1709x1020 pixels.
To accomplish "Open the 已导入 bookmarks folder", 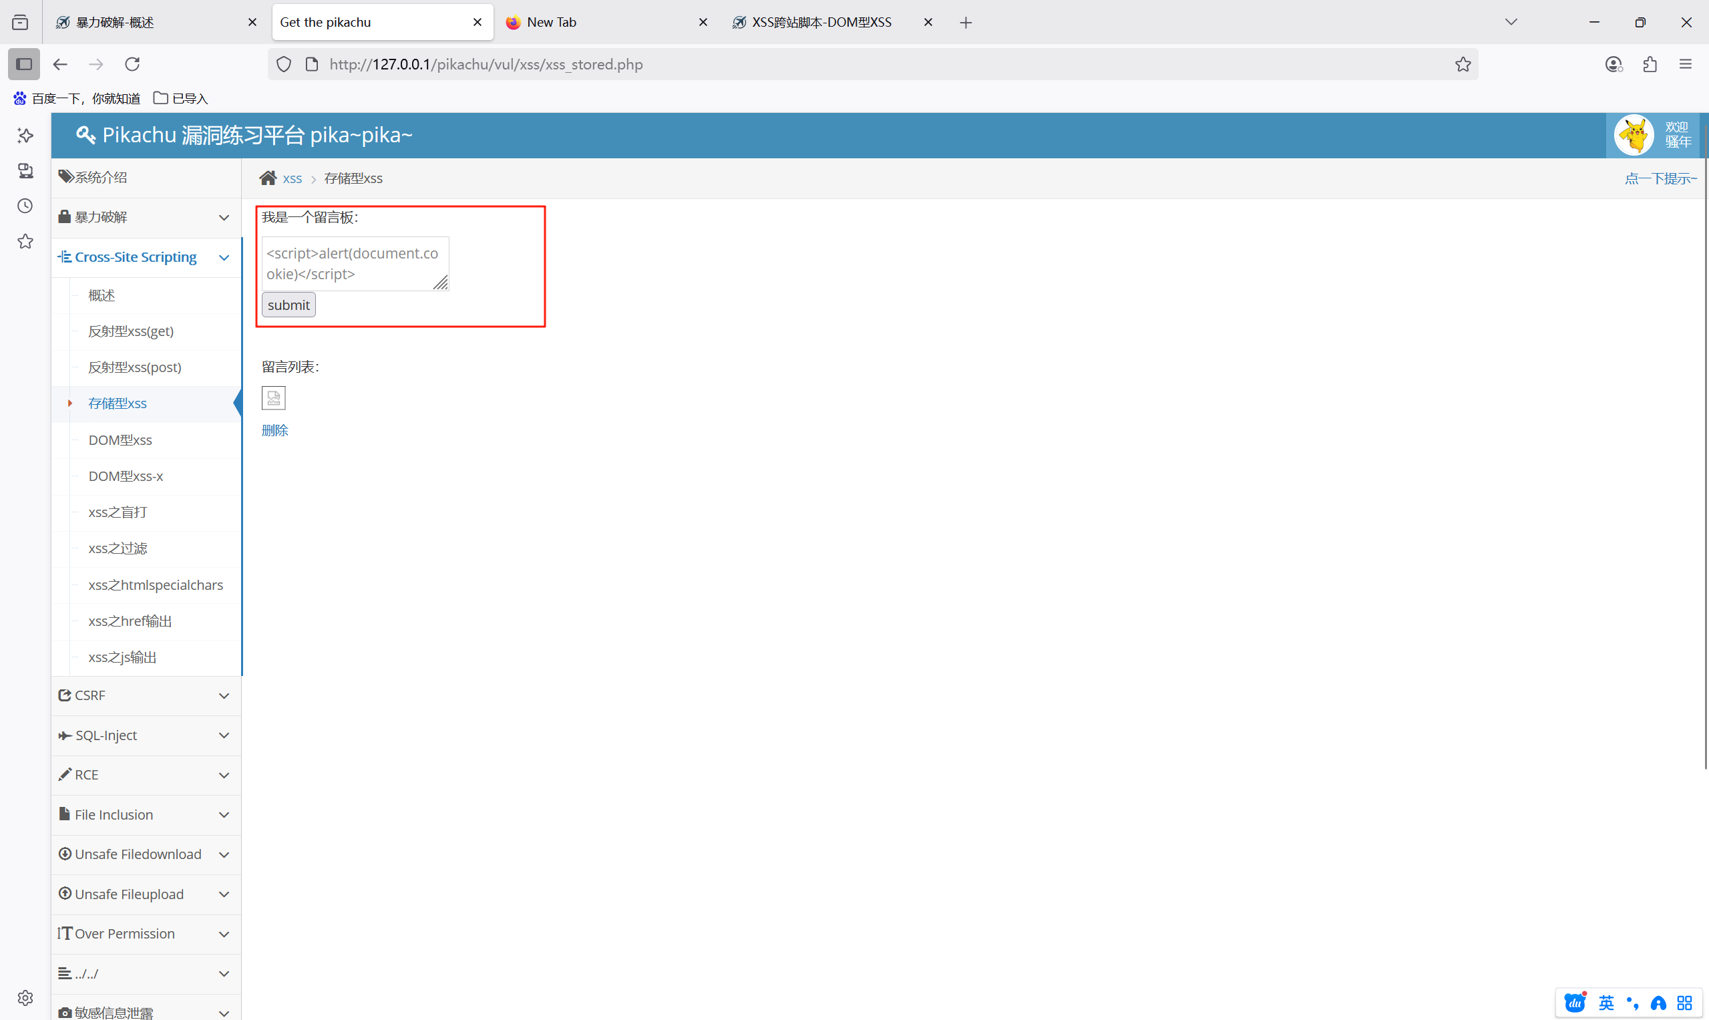I will [181, 98].
